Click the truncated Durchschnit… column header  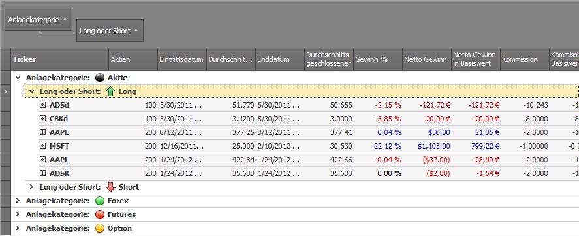tap(231, 59)
